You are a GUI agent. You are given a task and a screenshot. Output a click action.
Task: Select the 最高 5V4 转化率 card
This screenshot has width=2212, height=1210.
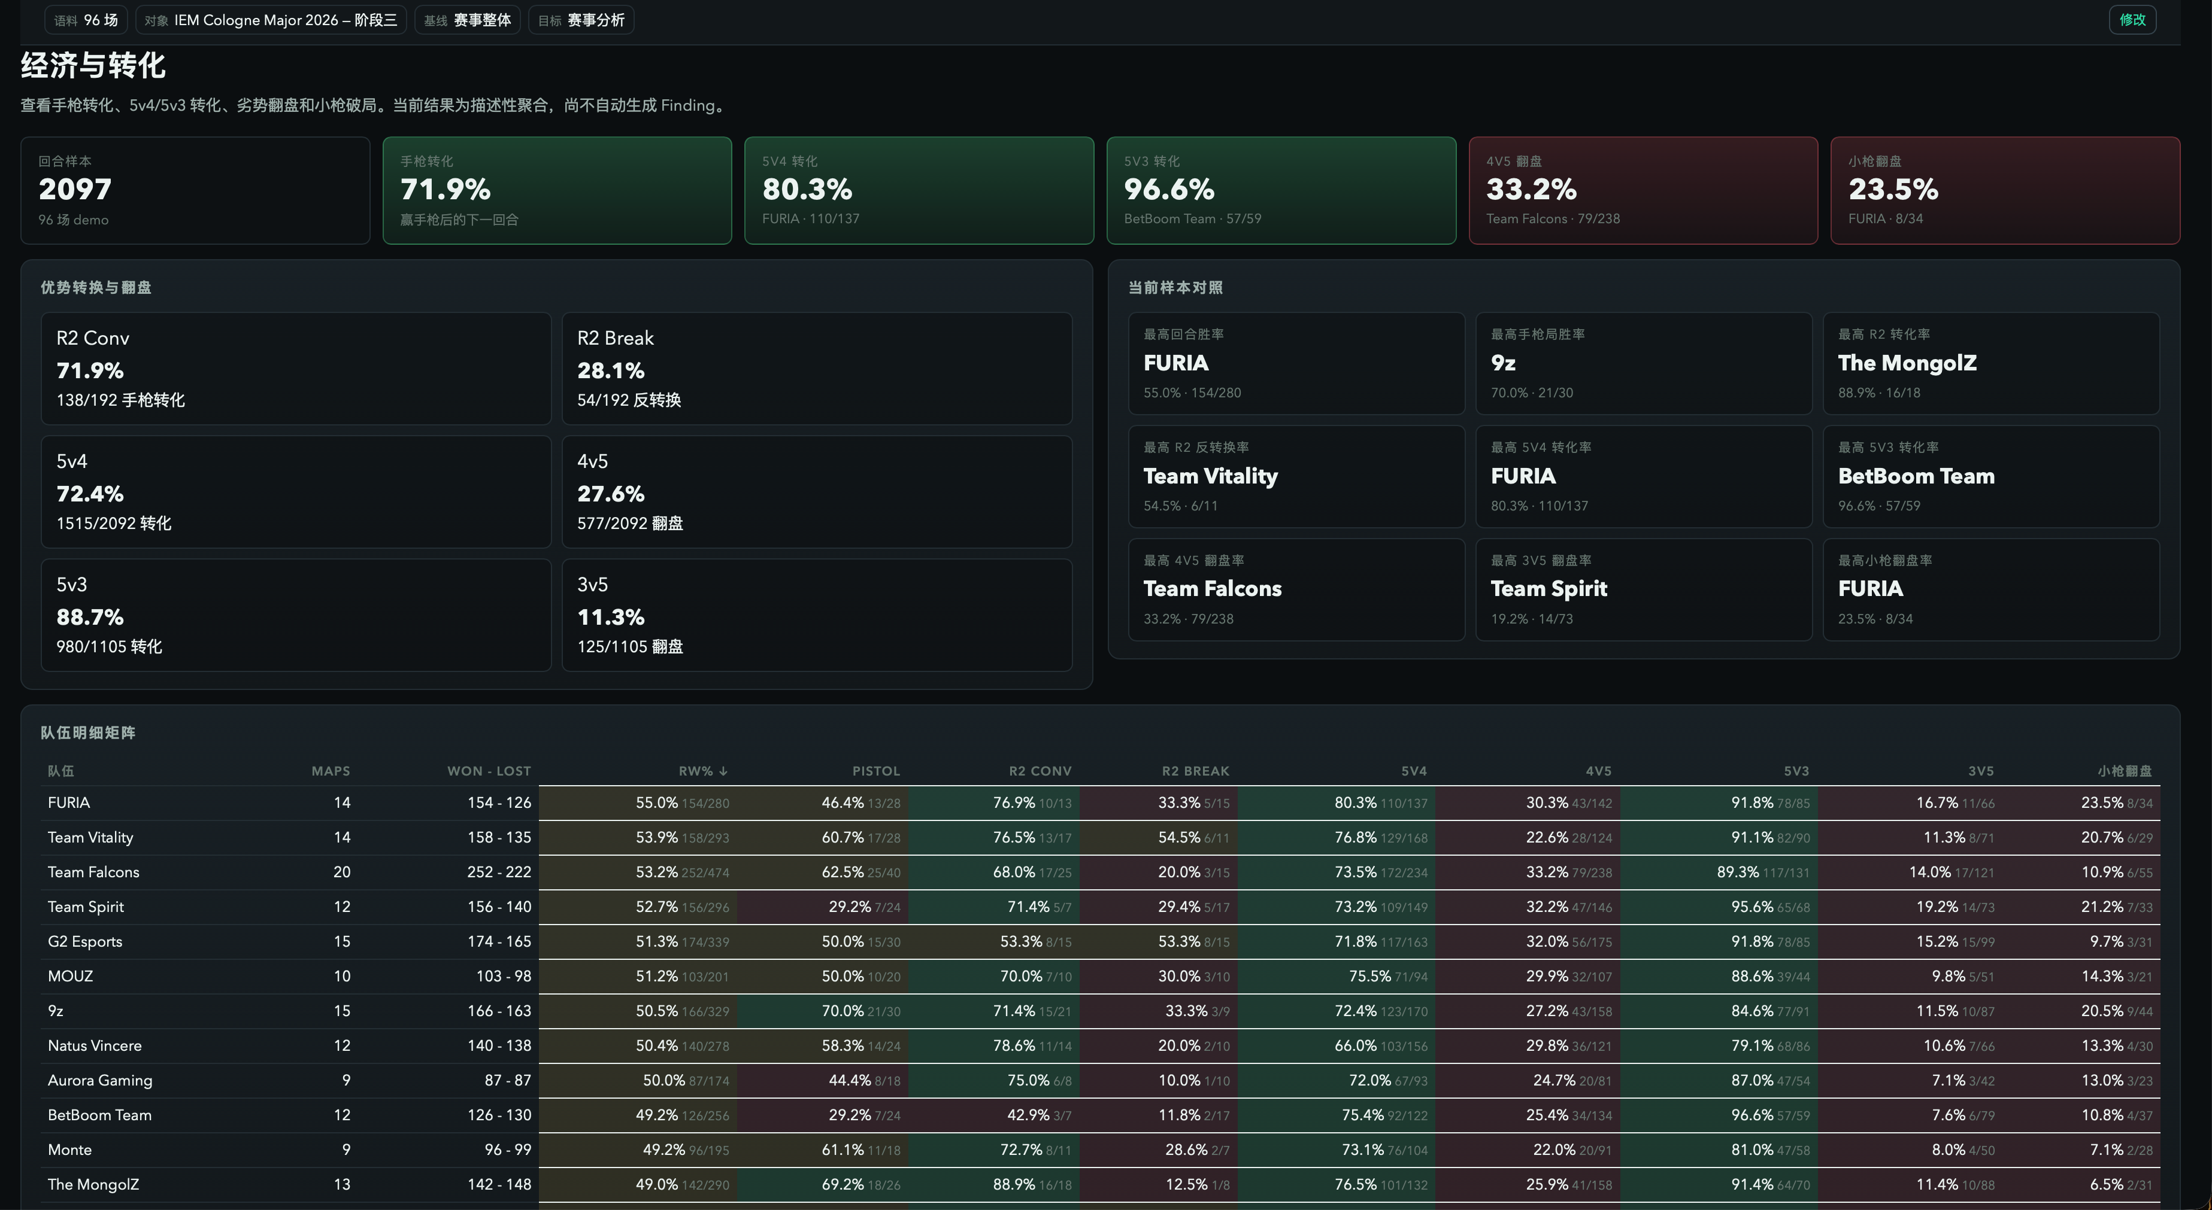[x=1644, y=476]
